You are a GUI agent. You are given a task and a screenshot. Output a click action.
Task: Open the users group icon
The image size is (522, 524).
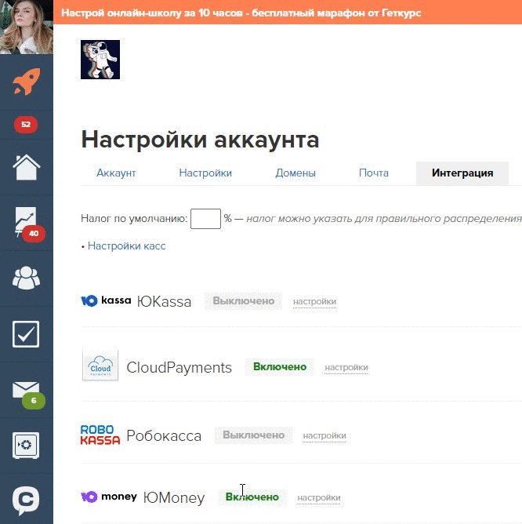26,278
